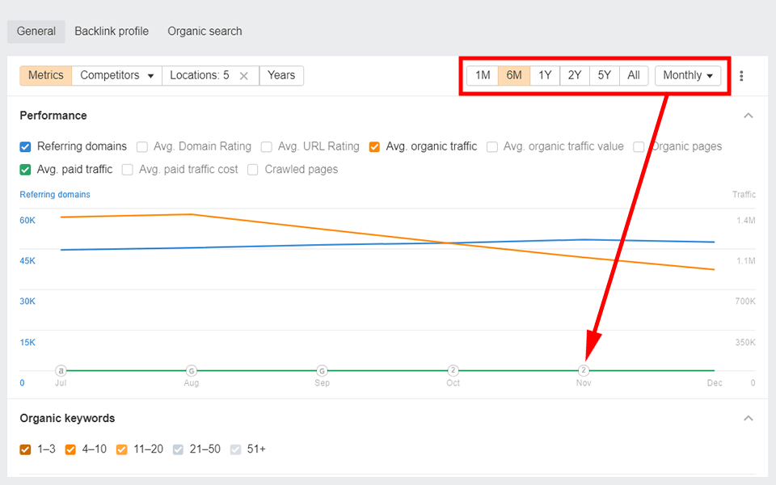The width and height of the screenshot is (776, 485).
Task: Uncheck Avg. organic traffic checkbox
Action: point(374,147)
